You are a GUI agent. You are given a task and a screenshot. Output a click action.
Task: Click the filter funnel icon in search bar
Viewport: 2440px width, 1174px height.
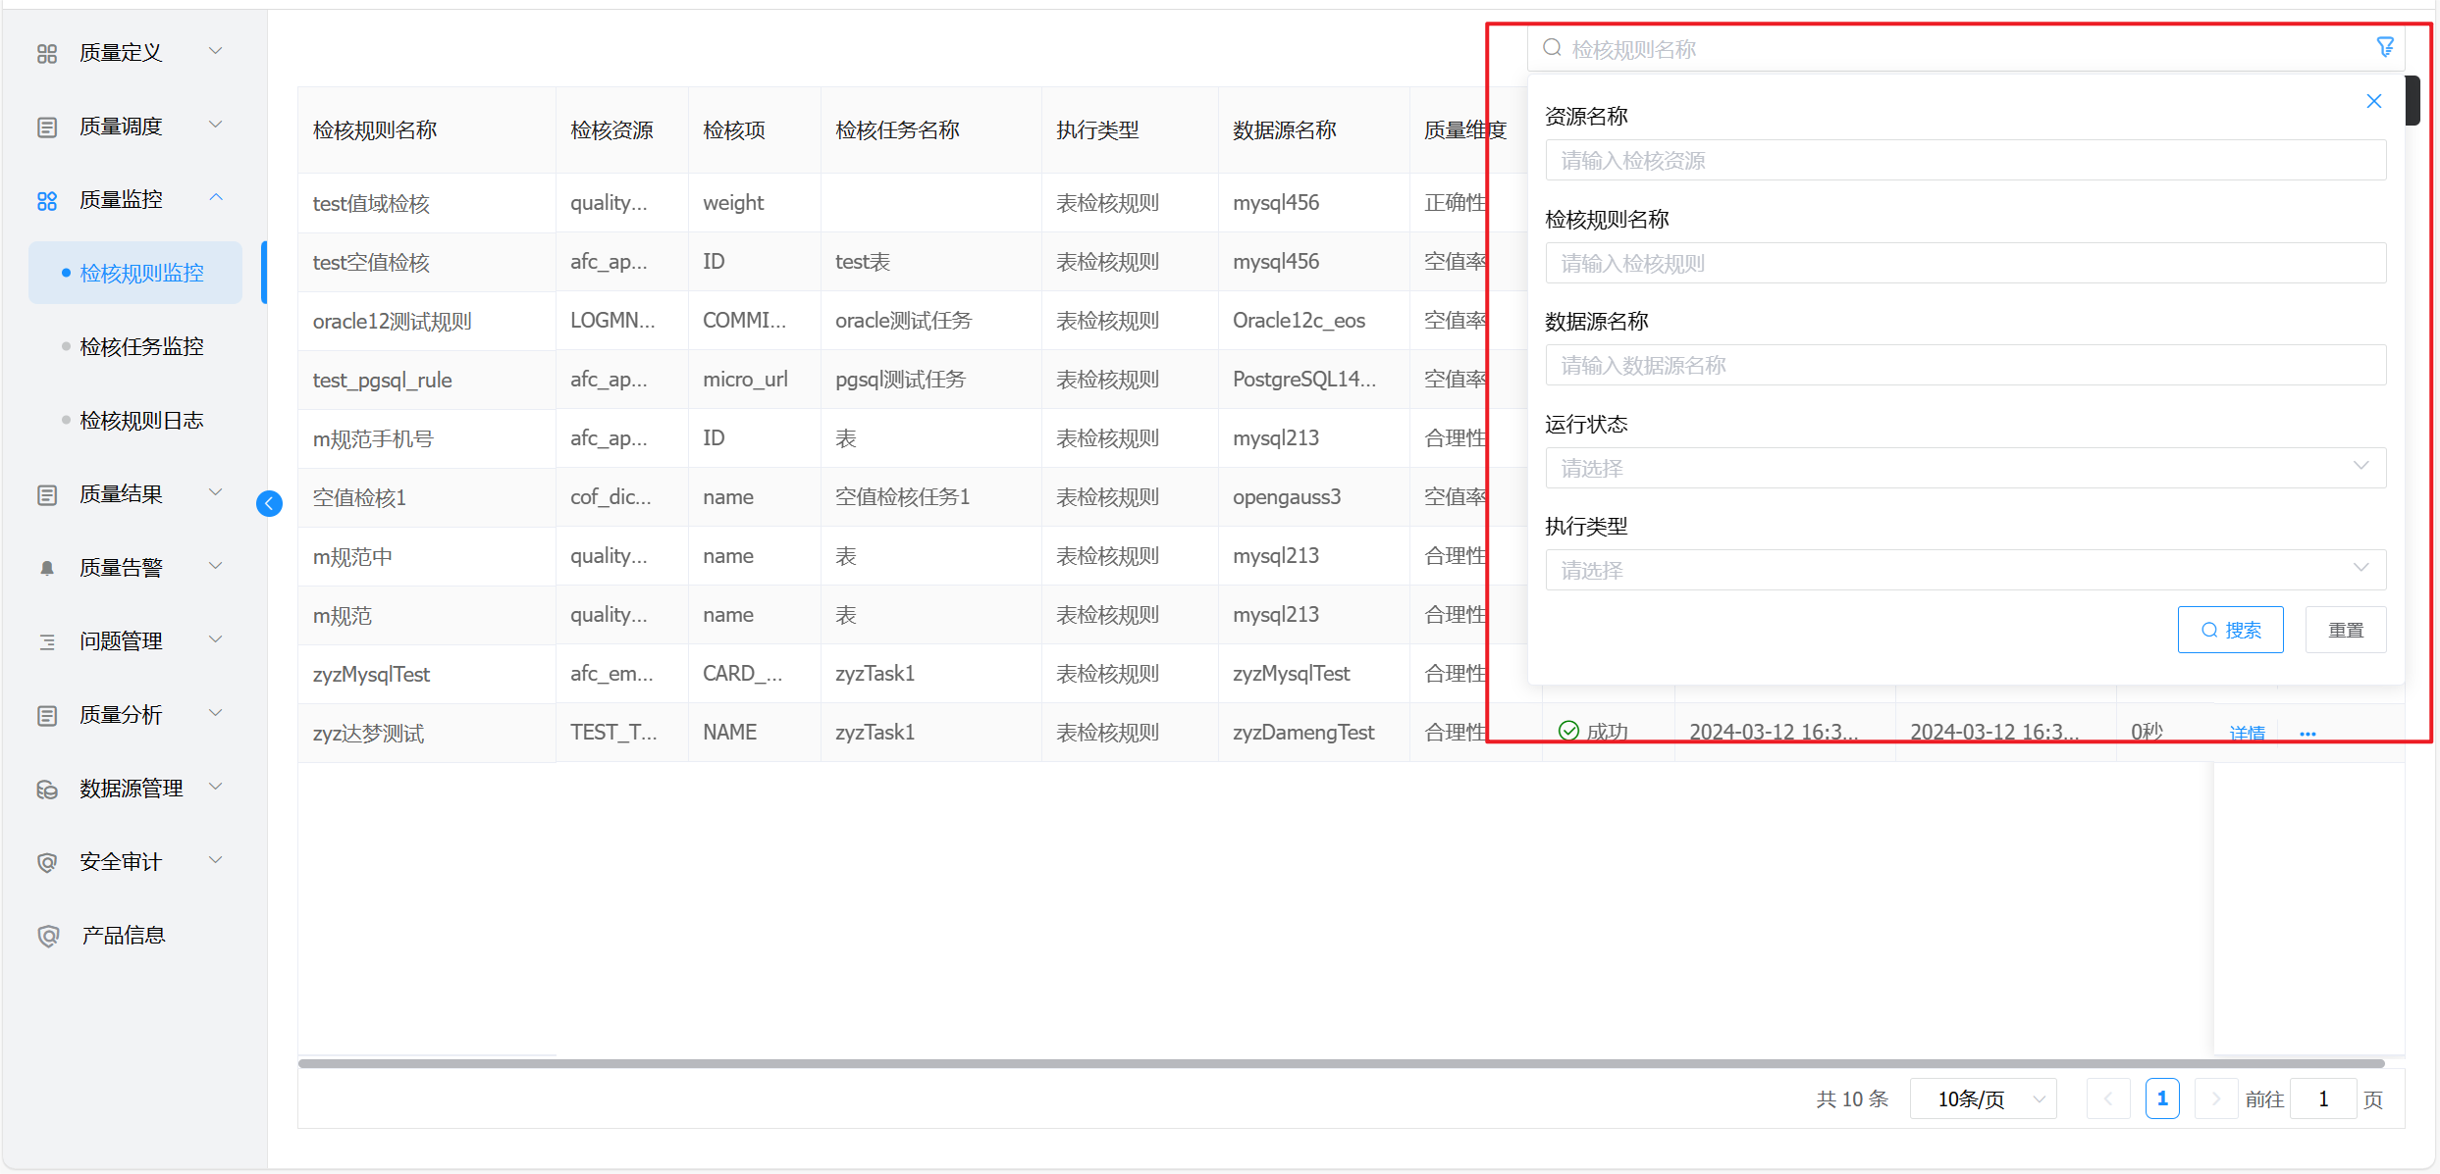click(2384, 47)
